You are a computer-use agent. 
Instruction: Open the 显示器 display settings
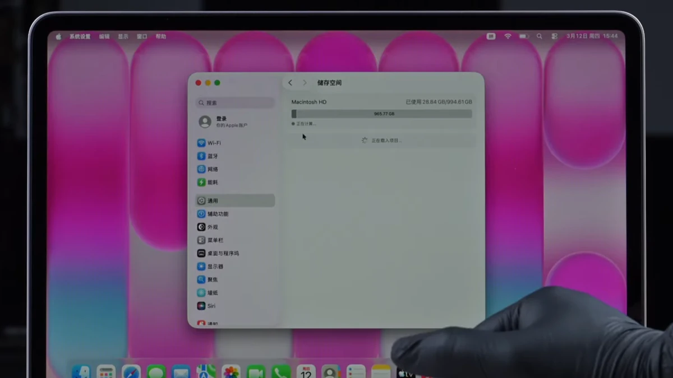click(x=235, y=267)
